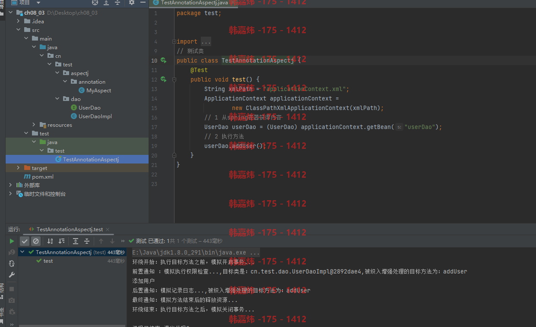Expand 临时文件和控制台 node
The width and height of the screenshot is (536, 327).
click(11, 194)
